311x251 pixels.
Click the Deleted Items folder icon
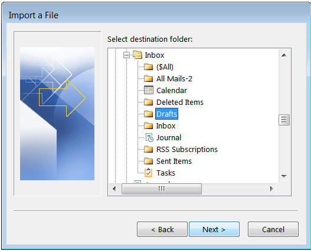pyautogui.click(x=148, y=102)
